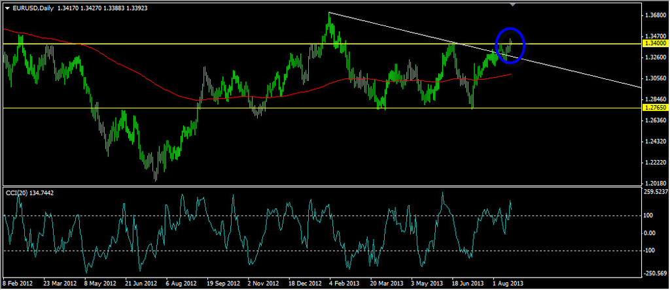Select the EURUSD,Daily chart title text
The image size is (670, 290).
click(33, 8)
